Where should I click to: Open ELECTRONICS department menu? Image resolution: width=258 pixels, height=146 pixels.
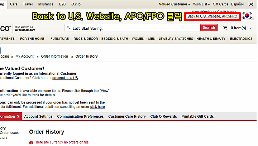(x=241, y=39)
